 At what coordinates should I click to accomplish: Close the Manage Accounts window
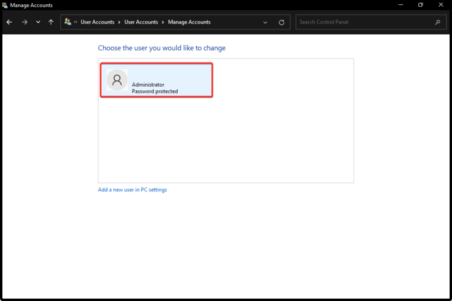441,5
